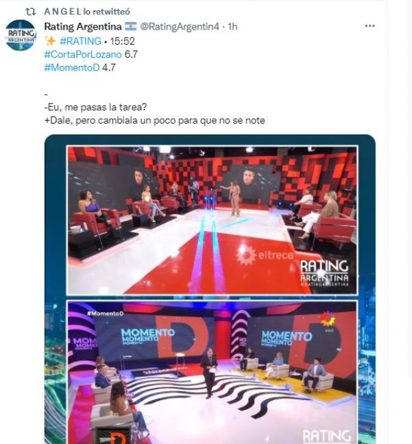This screenshot has width=412, height=444.
Task: Follow the #RATING hashtag
Action: tap(81, 41)
